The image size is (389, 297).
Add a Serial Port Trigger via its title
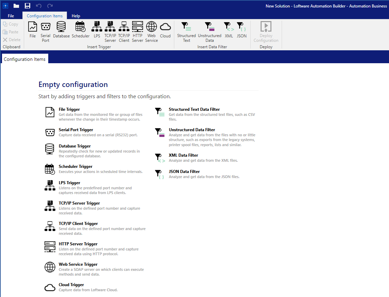tap(76, 130)
